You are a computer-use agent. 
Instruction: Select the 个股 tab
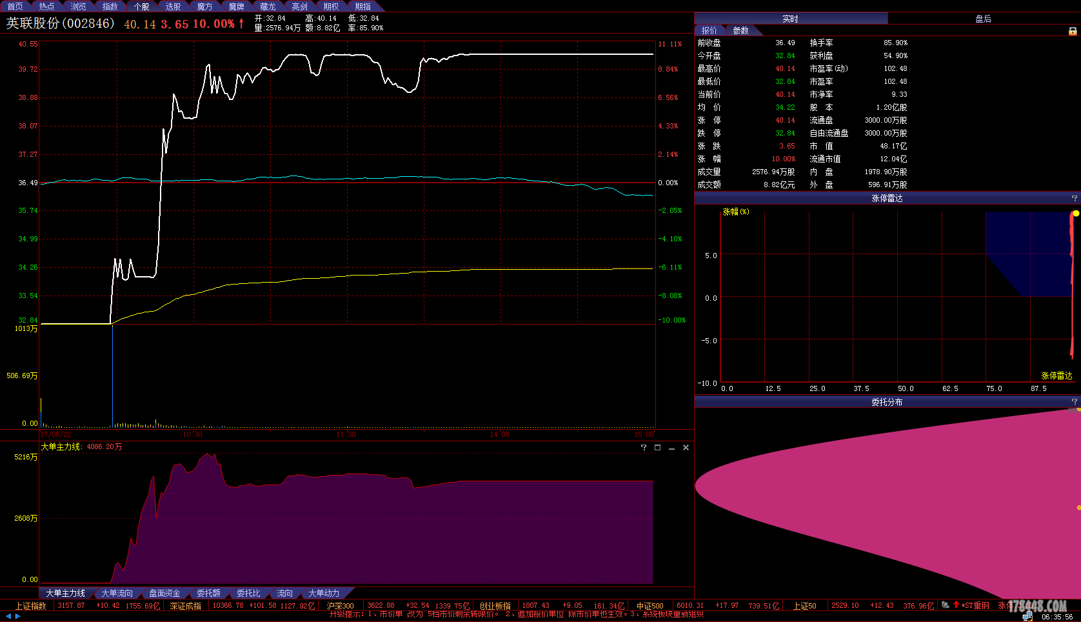[141, 6]
